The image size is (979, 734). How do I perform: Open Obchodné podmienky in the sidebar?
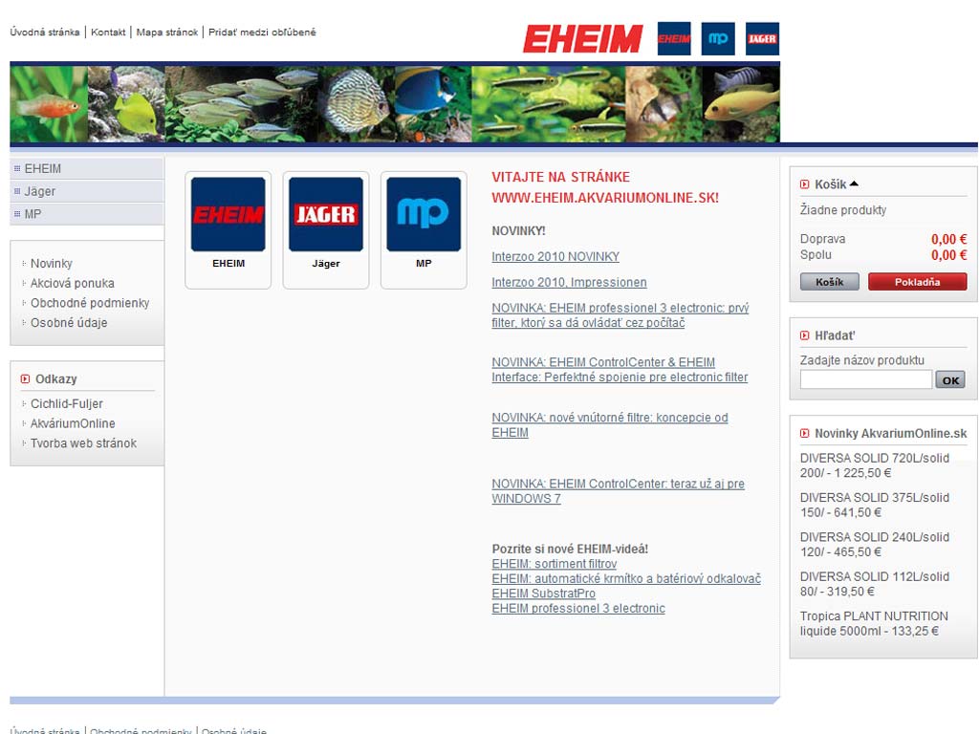pos(90,303)
